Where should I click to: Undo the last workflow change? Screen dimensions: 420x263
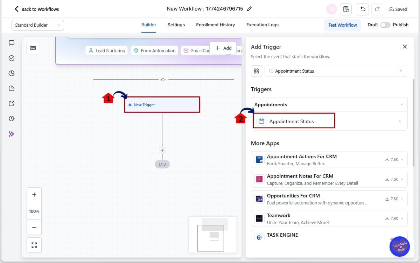tap(362, 9)
